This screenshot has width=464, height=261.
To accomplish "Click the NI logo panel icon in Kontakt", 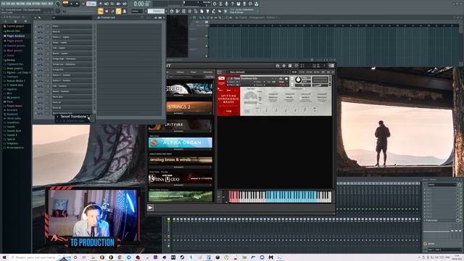I will tap(331, 66).
